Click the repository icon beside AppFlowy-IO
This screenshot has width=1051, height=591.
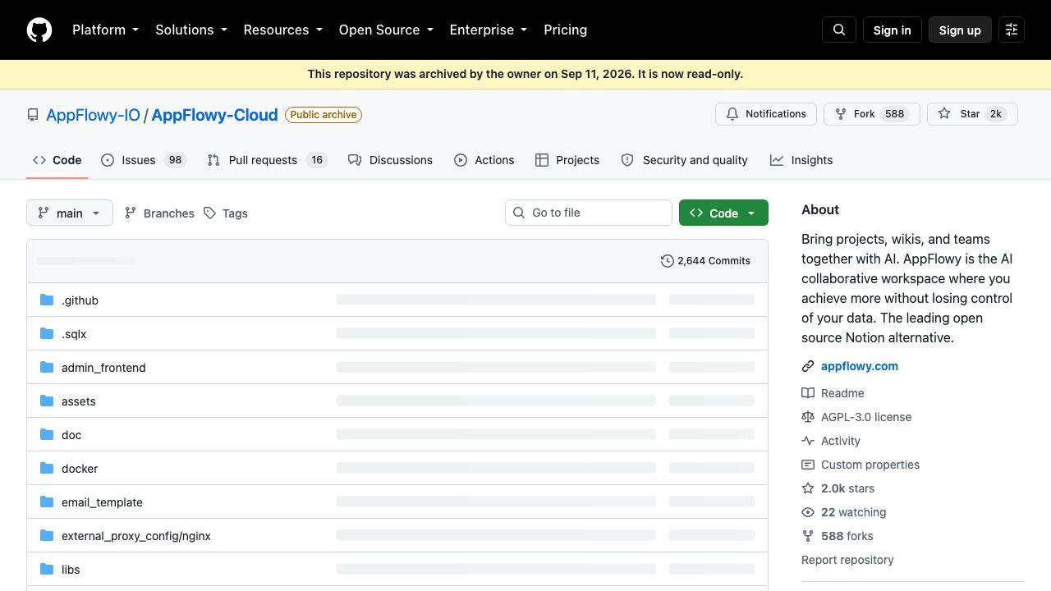[x=33, y=115]
